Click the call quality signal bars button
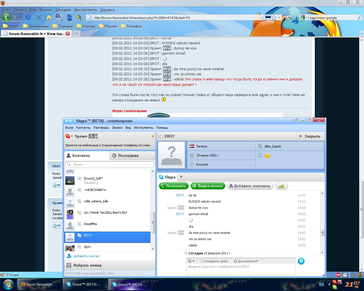 point(282,186)
